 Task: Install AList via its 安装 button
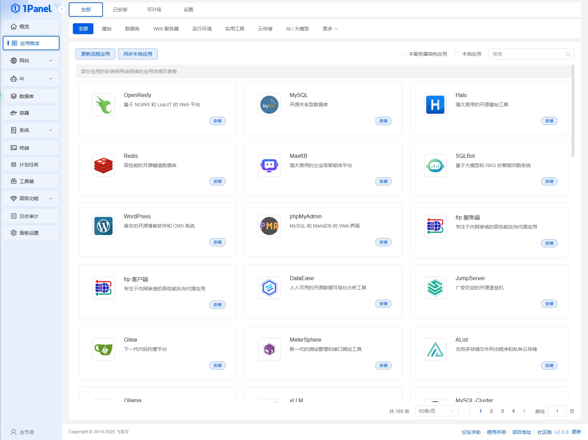pos(549,366)
